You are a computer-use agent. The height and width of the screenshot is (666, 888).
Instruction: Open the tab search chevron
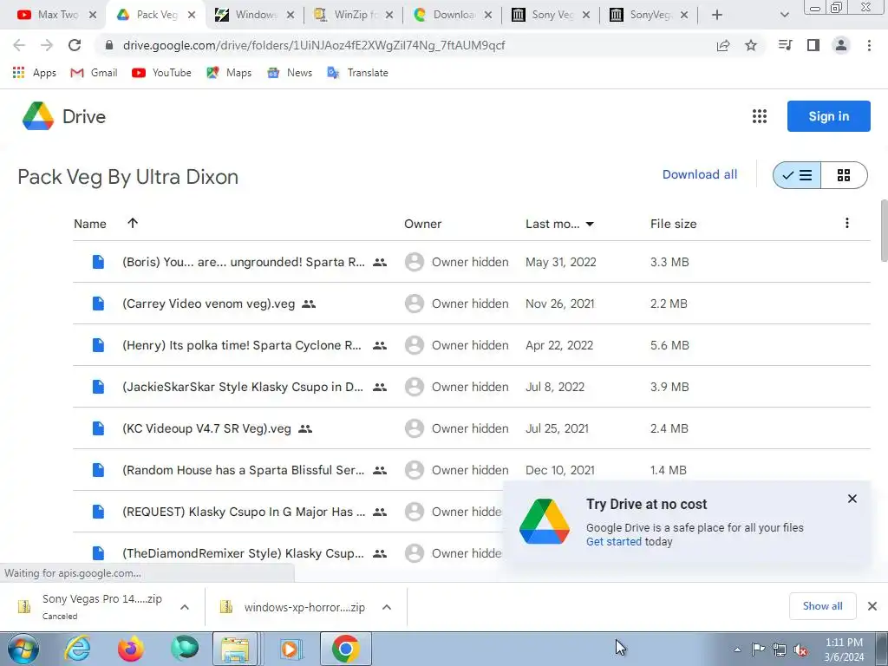pos(784,15)
